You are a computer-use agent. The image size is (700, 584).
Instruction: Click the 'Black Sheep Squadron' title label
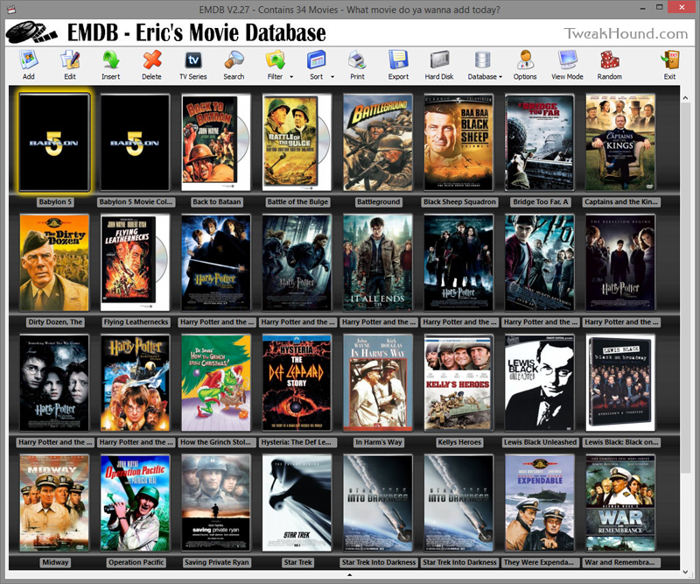459,202
